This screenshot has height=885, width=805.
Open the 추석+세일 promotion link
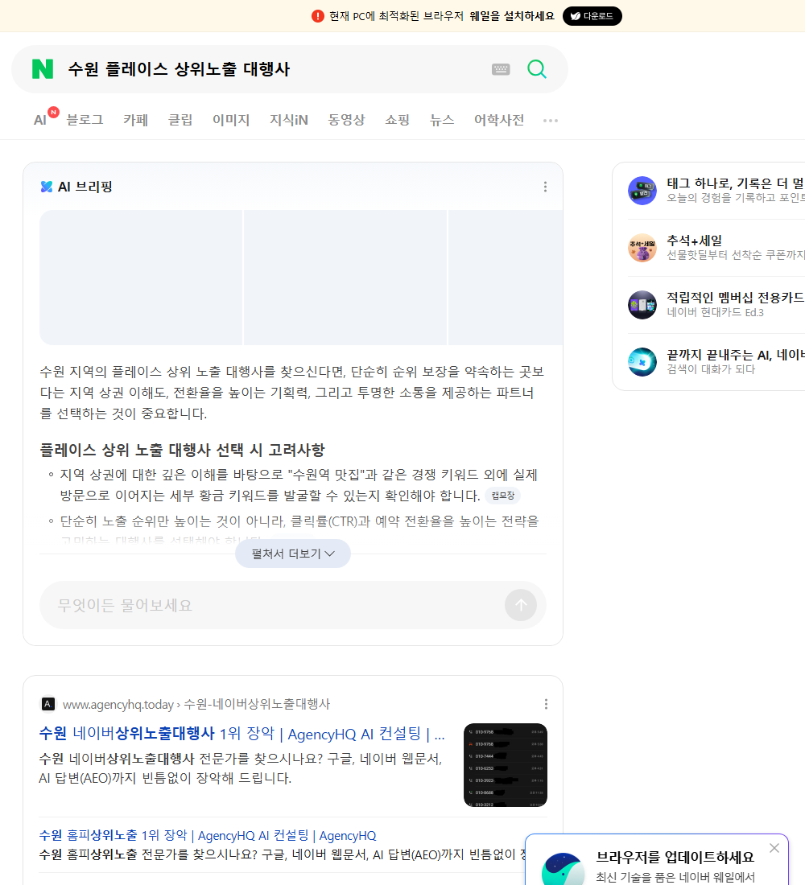pos(694,241)
